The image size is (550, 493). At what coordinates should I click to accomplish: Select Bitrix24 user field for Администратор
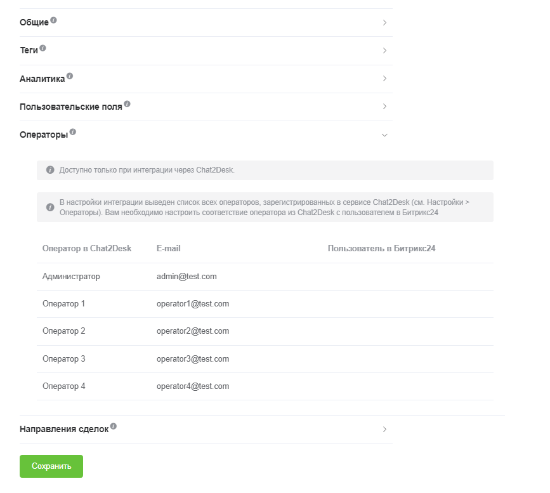(406, 277)
